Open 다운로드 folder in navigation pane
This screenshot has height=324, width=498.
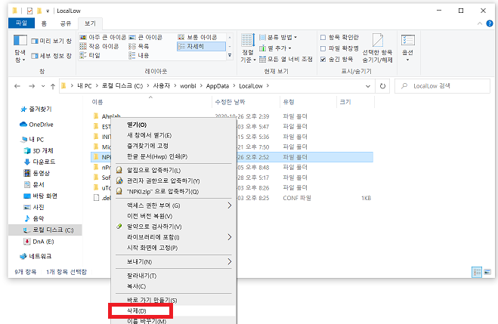[x=40, y=162]
